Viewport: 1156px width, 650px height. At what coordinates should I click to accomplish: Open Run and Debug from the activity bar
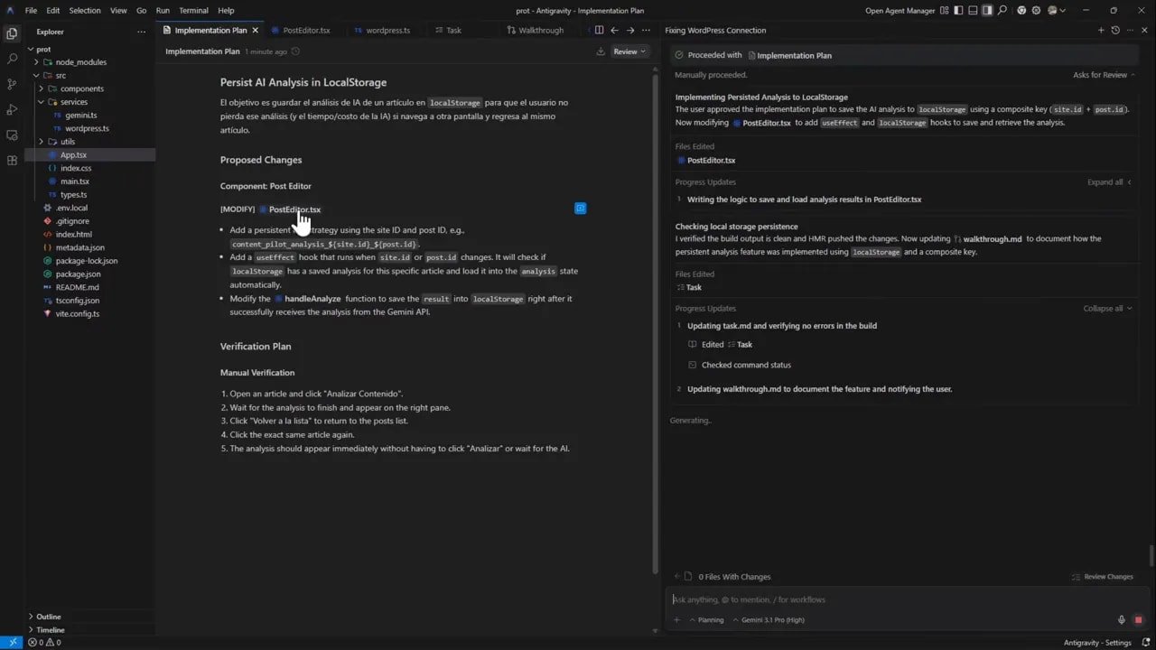pyautogui.click(x=12, y=108)
